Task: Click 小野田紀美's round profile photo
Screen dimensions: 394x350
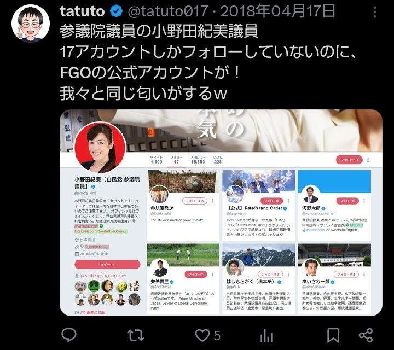Action: (x=100, y=148)
